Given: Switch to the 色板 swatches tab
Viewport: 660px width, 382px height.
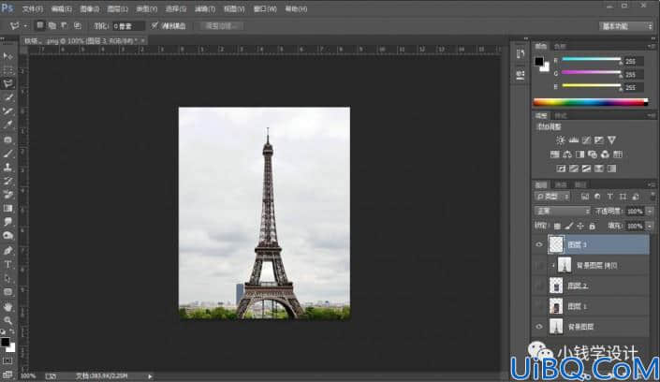Looking at the screenshot, I should click(560, 46).
